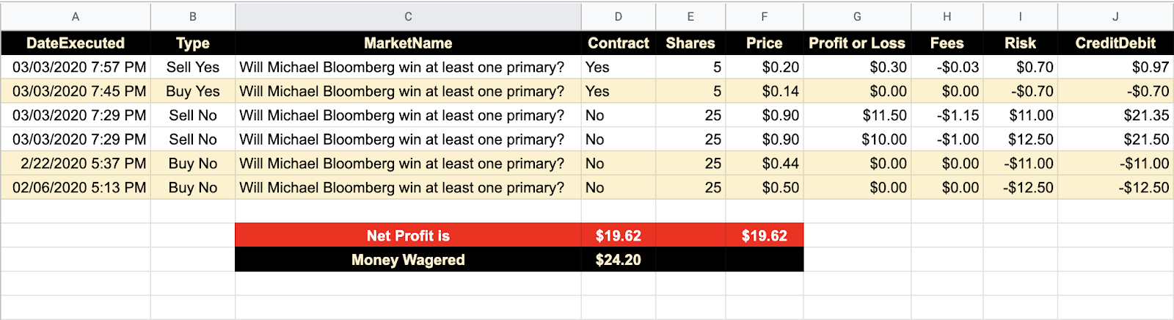
Task: Click the $21.35 CreditDebit cell
Action: tap(1115, 115)
